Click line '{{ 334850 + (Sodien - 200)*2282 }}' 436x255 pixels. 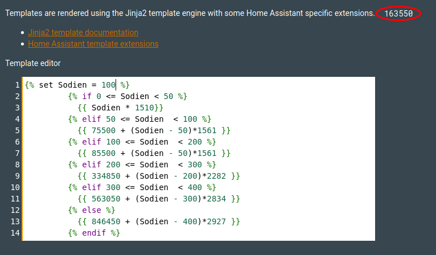pyautogui.click(x=159, y=176)
